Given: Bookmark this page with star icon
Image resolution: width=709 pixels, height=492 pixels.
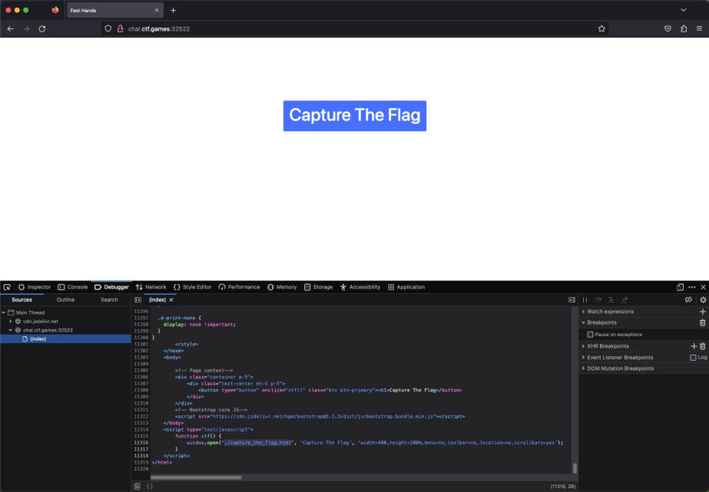Looking at the screenshot, I should coord(601,29).
